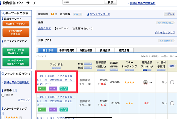Screen dimensions: 177x119
Task: Download results via CSVダウンロード link
Action: 100,14
